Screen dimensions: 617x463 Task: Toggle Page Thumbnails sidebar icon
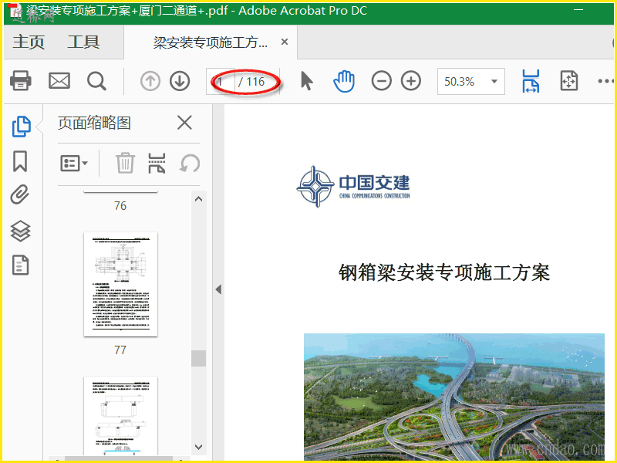coord(21,127)
